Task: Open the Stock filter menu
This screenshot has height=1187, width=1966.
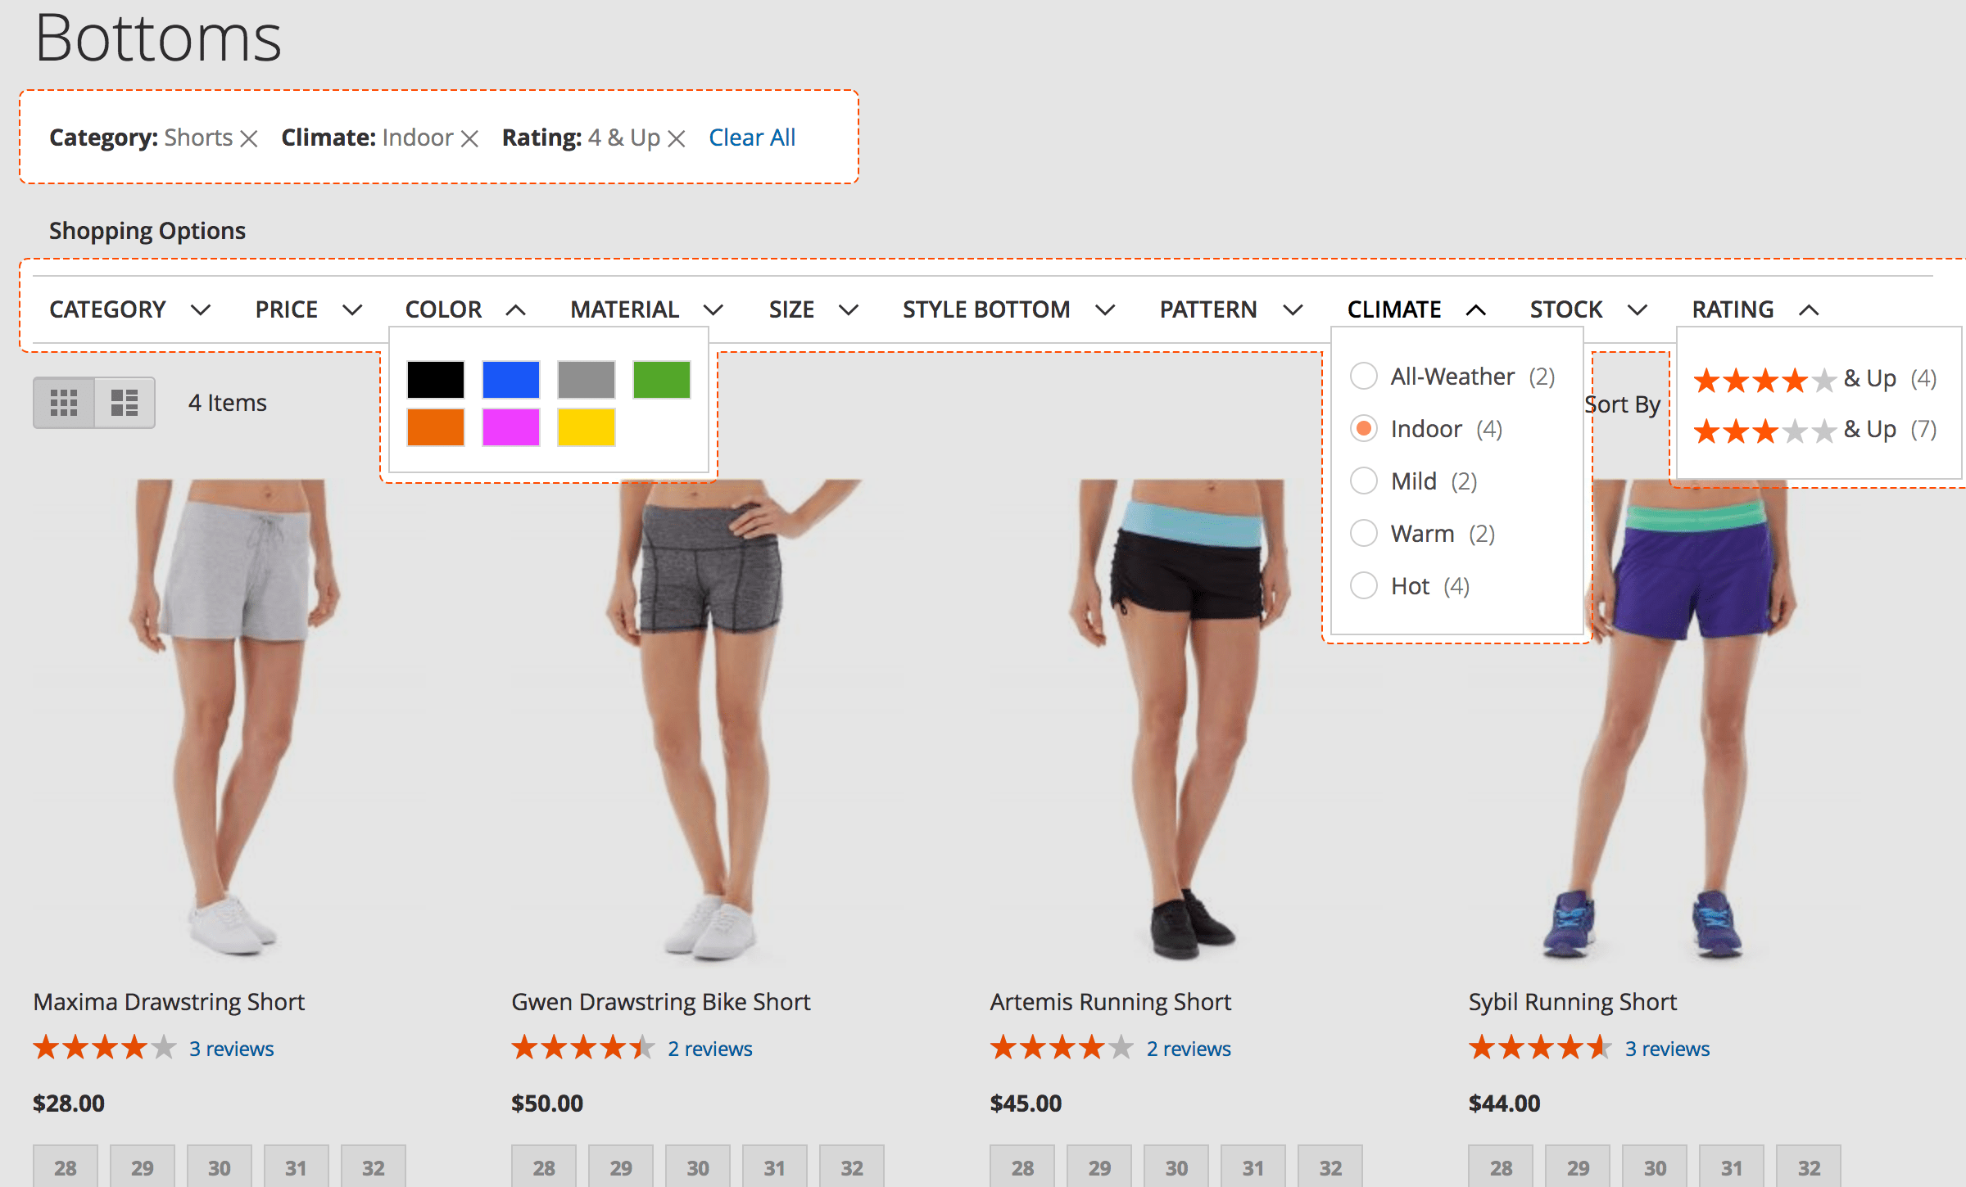Action: pos(1589,309)
